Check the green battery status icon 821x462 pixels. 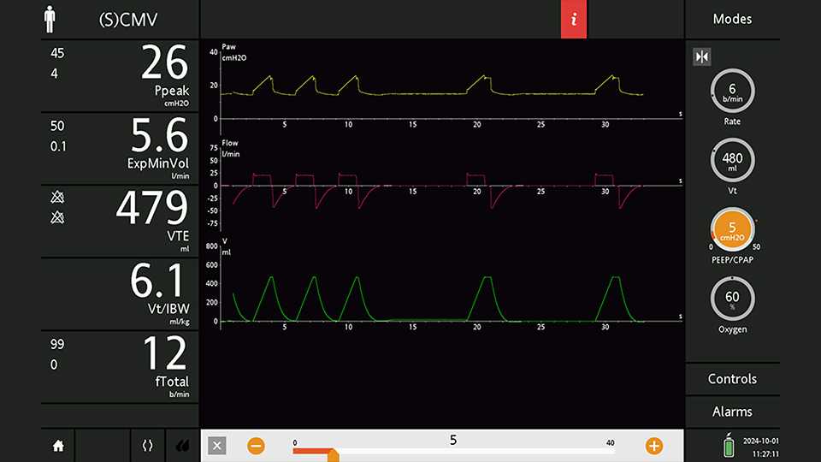click(x=729, y=446)
